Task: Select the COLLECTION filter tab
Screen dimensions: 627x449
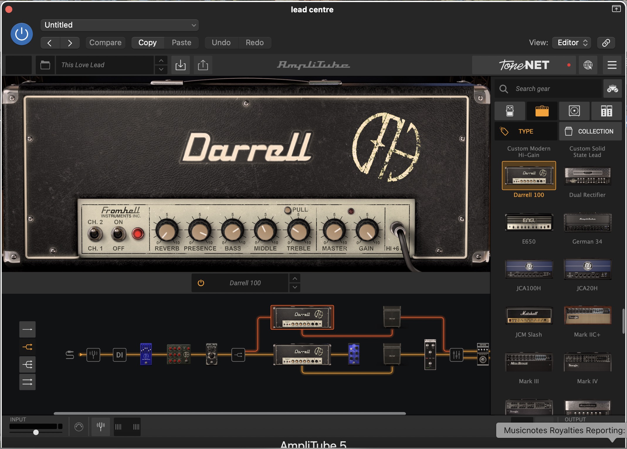Action: pos(590,131)
